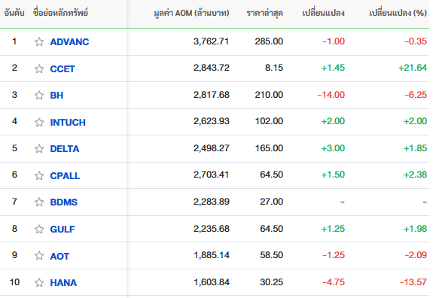Select the GULF symbol link
This screenshot has width=445, height=298.
62,229
